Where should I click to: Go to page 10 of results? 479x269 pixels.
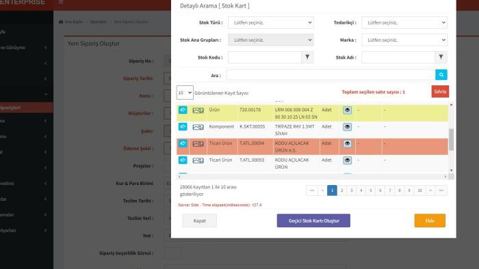click(x=419, y=190)
